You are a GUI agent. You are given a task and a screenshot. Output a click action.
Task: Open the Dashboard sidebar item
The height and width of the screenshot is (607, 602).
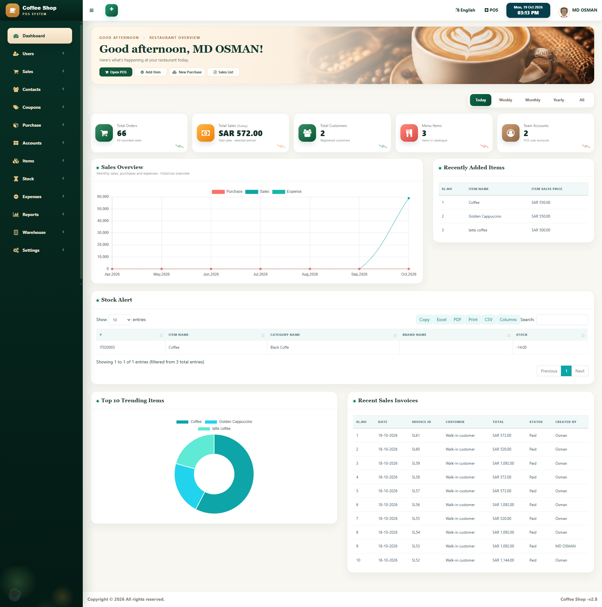[x=40, y=36]
